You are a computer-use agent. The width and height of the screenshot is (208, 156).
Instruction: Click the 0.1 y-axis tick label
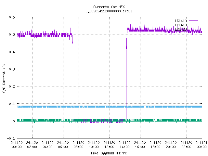click(x=12, y=104)
